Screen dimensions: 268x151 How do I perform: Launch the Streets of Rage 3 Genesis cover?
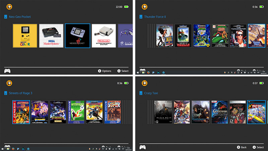point(21,112)
